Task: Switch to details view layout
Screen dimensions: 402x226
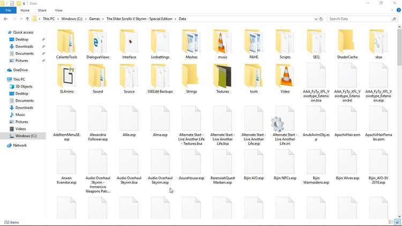Action: click(x=391, y=222)
